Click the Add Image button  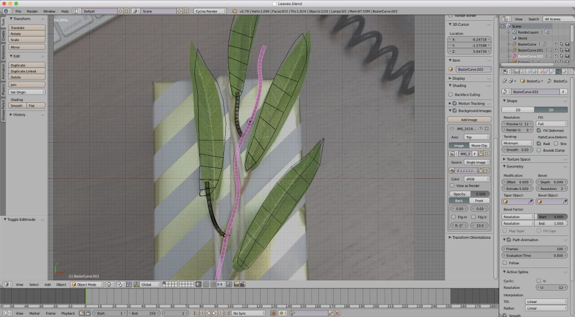pyautogui.click(x=469, y=120)
